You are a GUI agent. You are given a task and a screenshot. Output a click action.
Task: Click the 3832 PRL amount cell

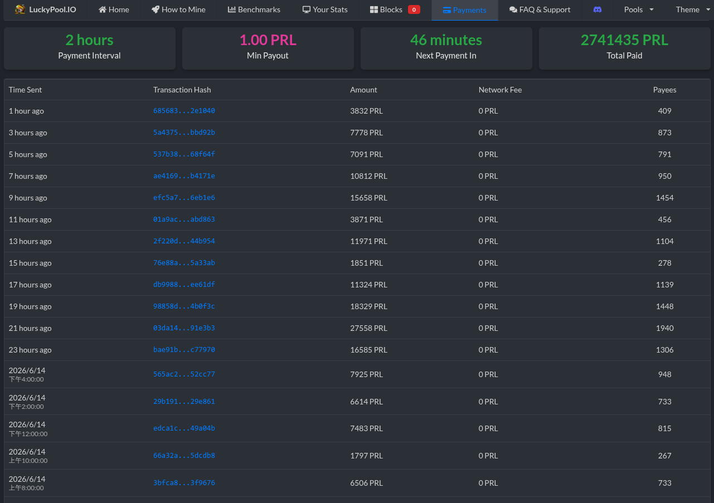(x=366, y=111)
